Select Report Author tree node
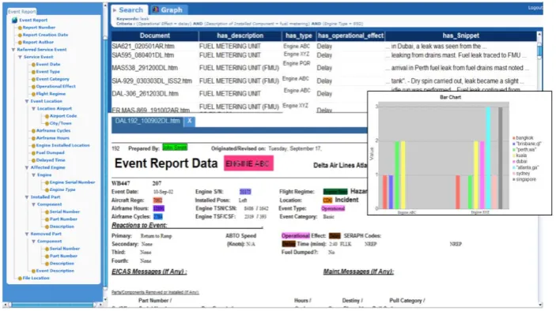The image size is (556, 311). click(38, 42)
